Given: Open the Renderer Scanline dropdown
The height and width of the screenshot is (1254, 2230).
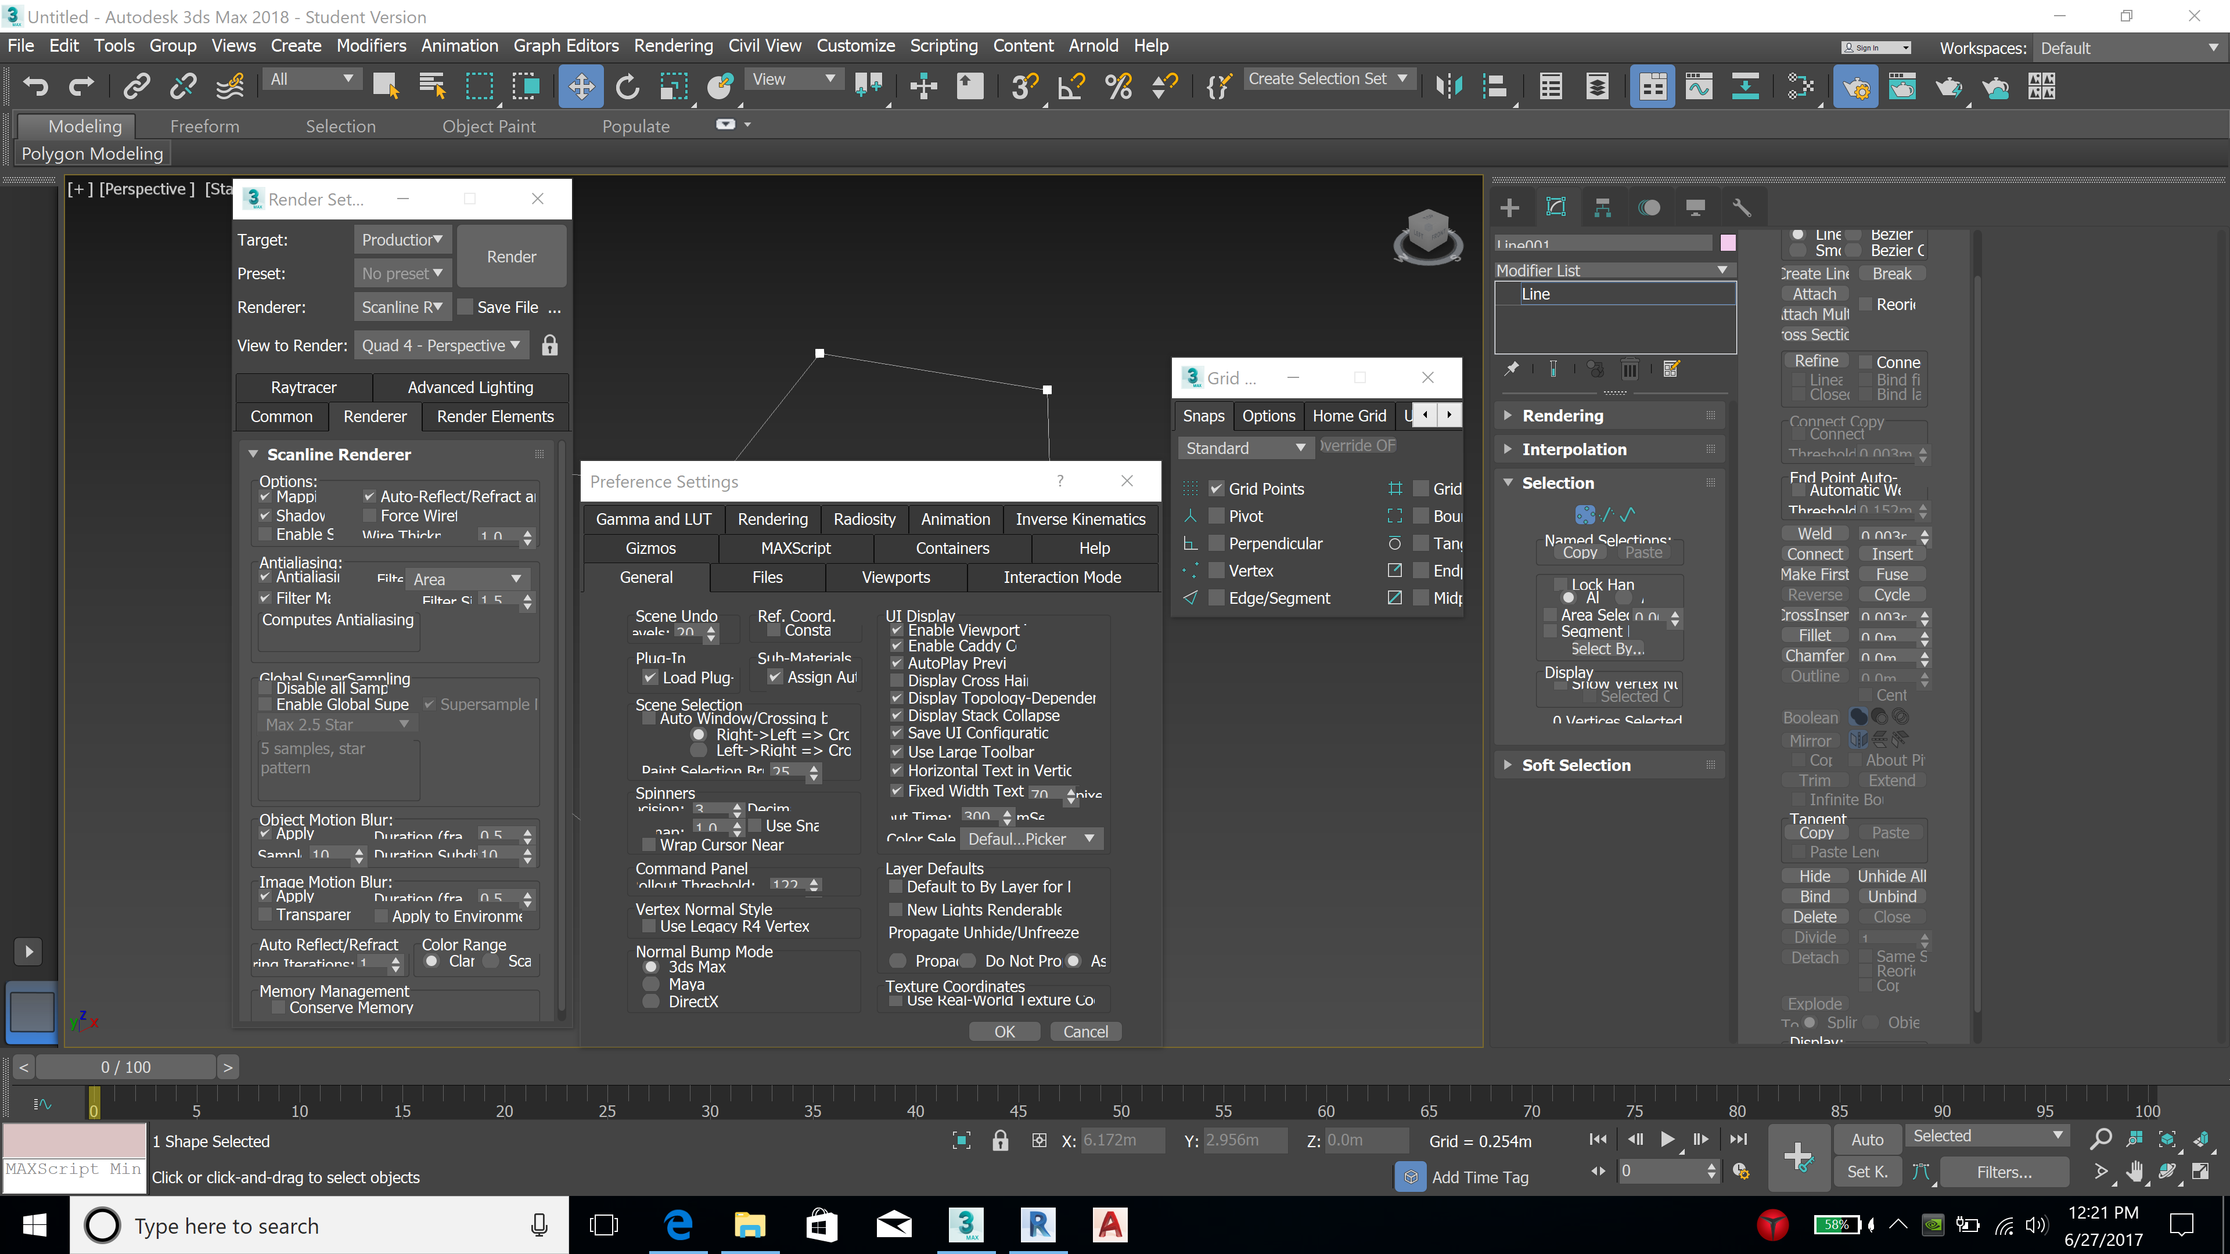Looking at the screenshot, I should click(402, 307).
